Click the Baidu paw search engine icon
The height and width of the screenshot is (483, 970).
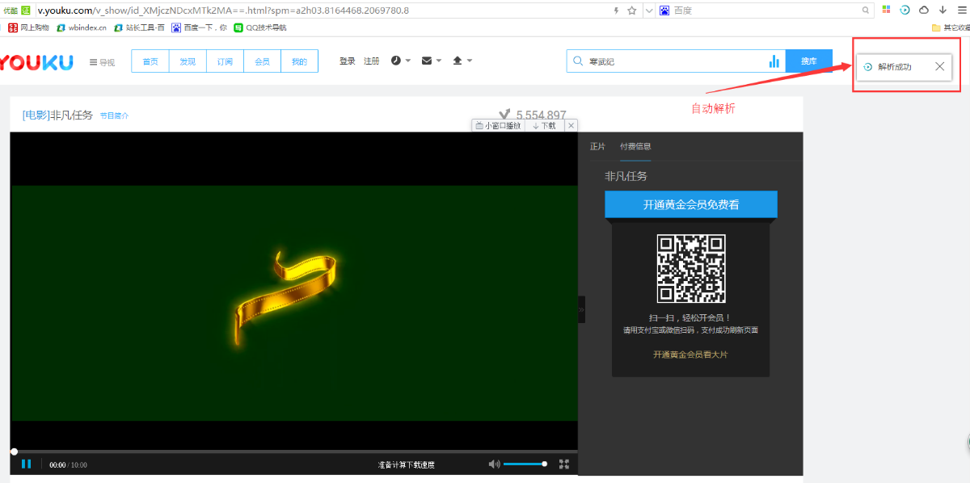coord(664,10)
